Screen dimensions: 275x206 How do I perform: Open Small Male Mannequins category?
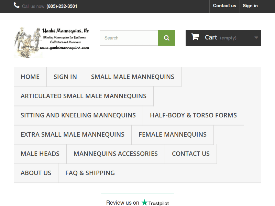tap(133, 77)
